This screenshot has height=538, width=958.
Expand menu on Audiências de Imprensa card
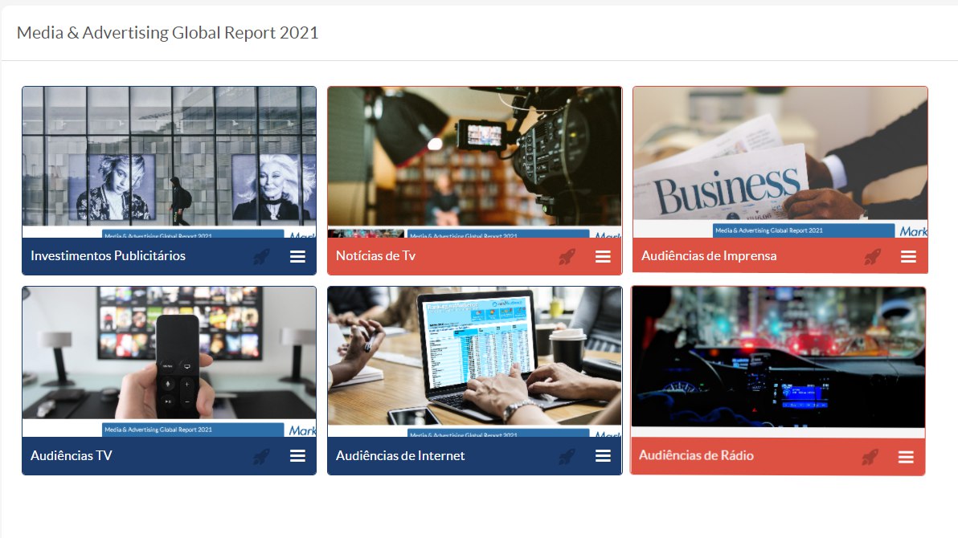click(908, 257)
